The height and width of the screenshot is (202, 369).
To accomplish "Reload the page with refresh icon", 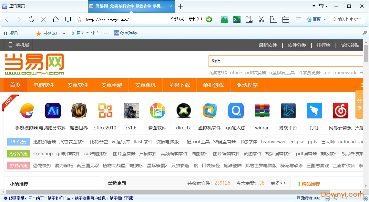I will 31,19.
